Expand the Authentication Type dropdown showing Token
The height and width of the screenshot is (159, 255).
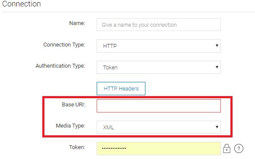[158, 67]
